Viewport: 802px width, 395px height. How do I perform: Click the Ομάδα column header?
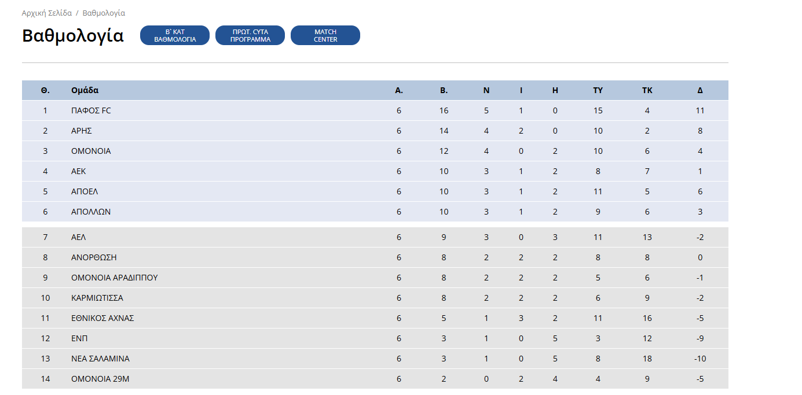(x=85, y=90)
